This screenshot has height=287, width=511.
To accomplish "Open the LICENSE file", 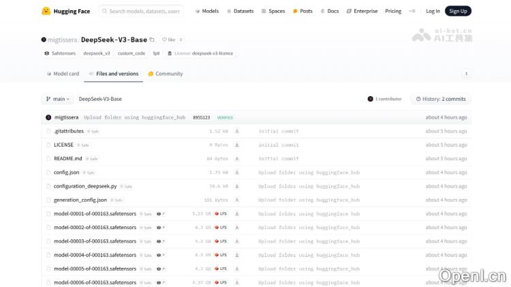I will (x=63, y=145).
